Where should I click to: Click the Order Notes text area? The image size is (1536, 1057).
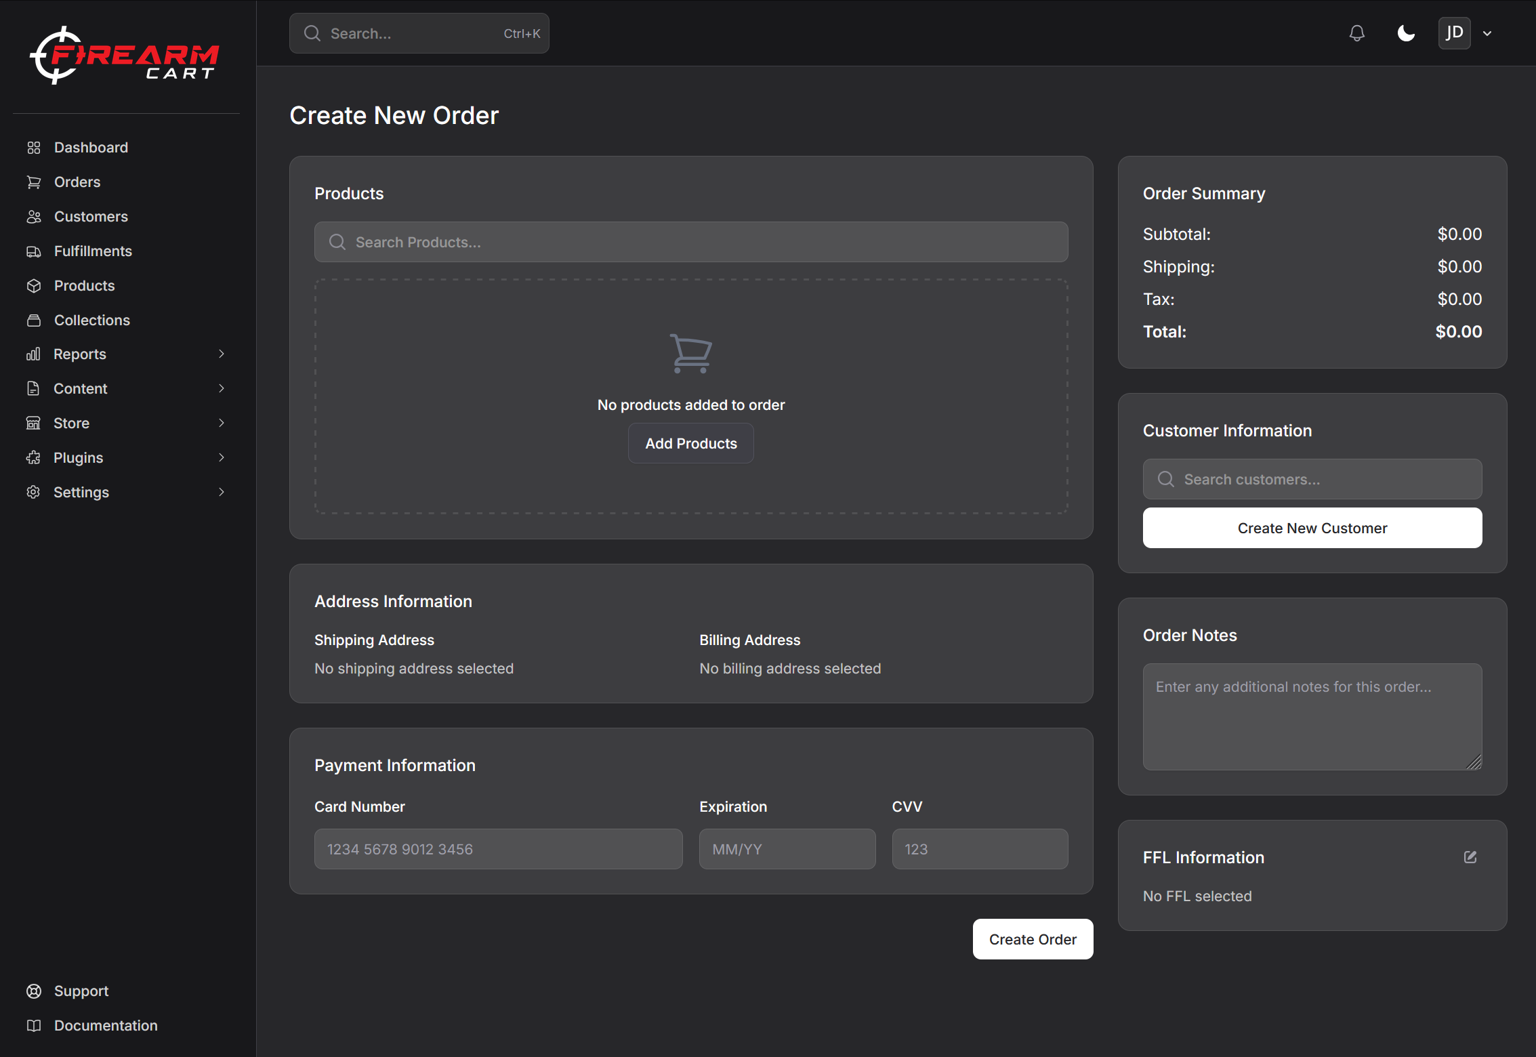[x=1312, y=717]
